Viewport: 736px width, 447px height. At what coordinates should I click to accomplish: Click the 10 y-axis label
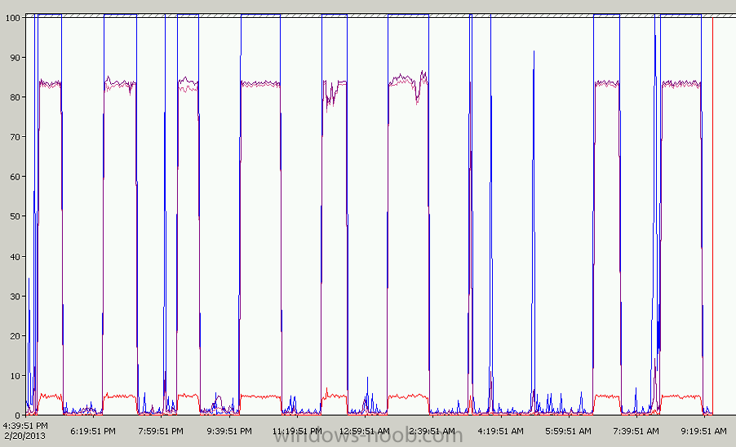tap(15, 376)
